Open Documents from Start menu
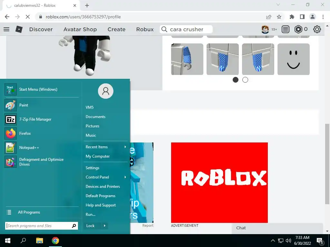 click(x=95, y=116)
